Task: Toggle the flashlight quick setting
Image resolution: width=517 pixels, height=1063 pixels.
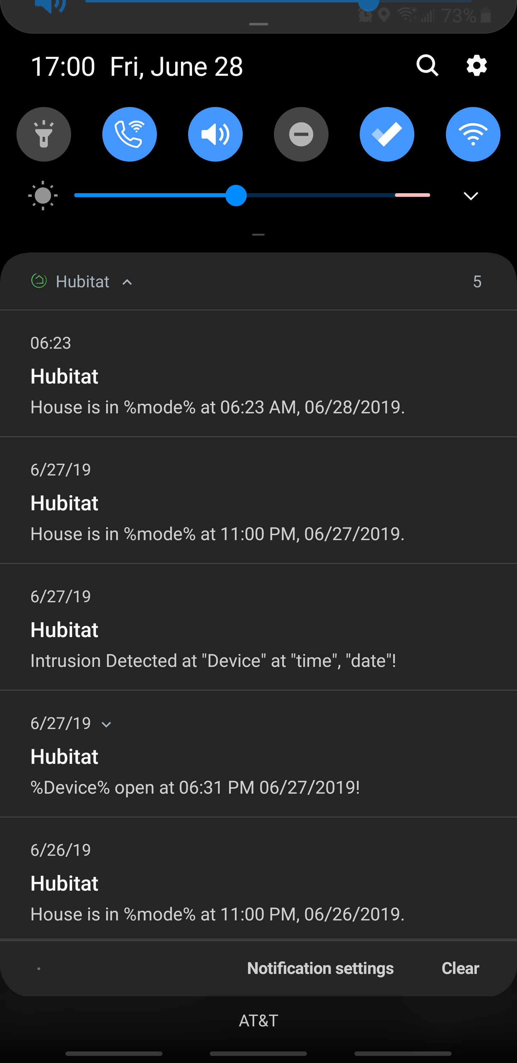Action: [44, 134]
